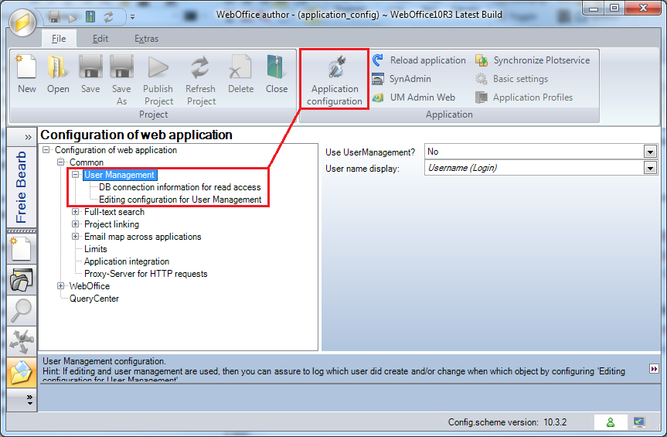Click the quick access Publish play icon
667x437 pixels.
[x=73, y=18]
